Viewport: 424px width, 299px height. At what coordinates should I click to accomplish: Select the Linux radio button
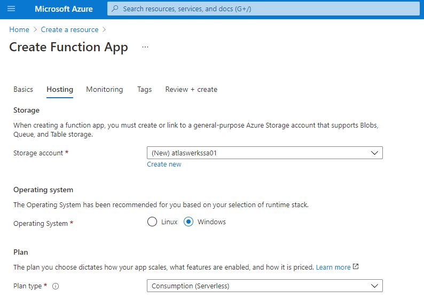(152, 222)
